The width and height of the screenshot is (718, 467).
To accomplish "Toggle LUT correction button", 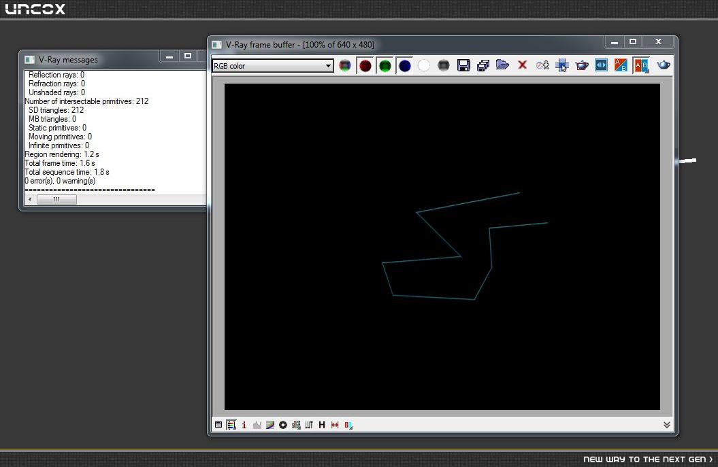I will (309, 425).
